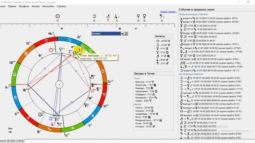Click the Pisces sign on the blue zodiac segment

(x=92, y=115)
